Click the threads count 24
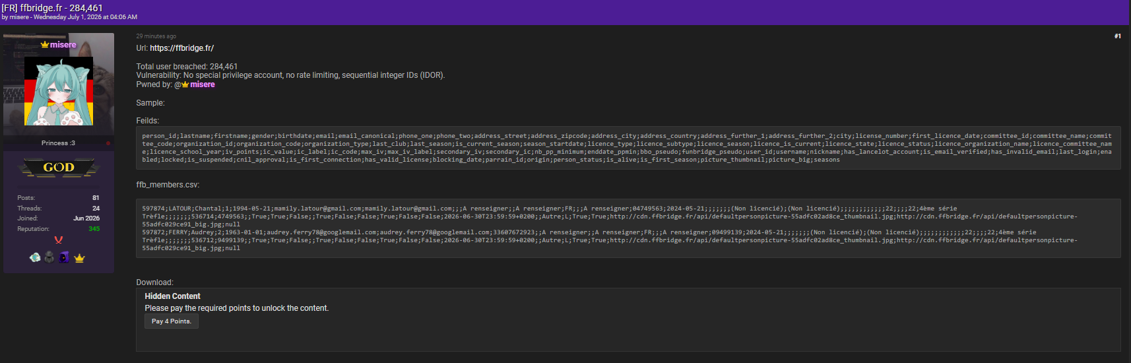 click(96, 209)
